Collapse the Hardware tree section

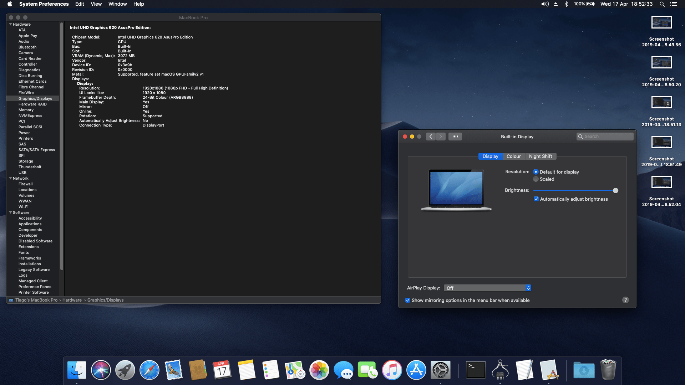point(10,24)
